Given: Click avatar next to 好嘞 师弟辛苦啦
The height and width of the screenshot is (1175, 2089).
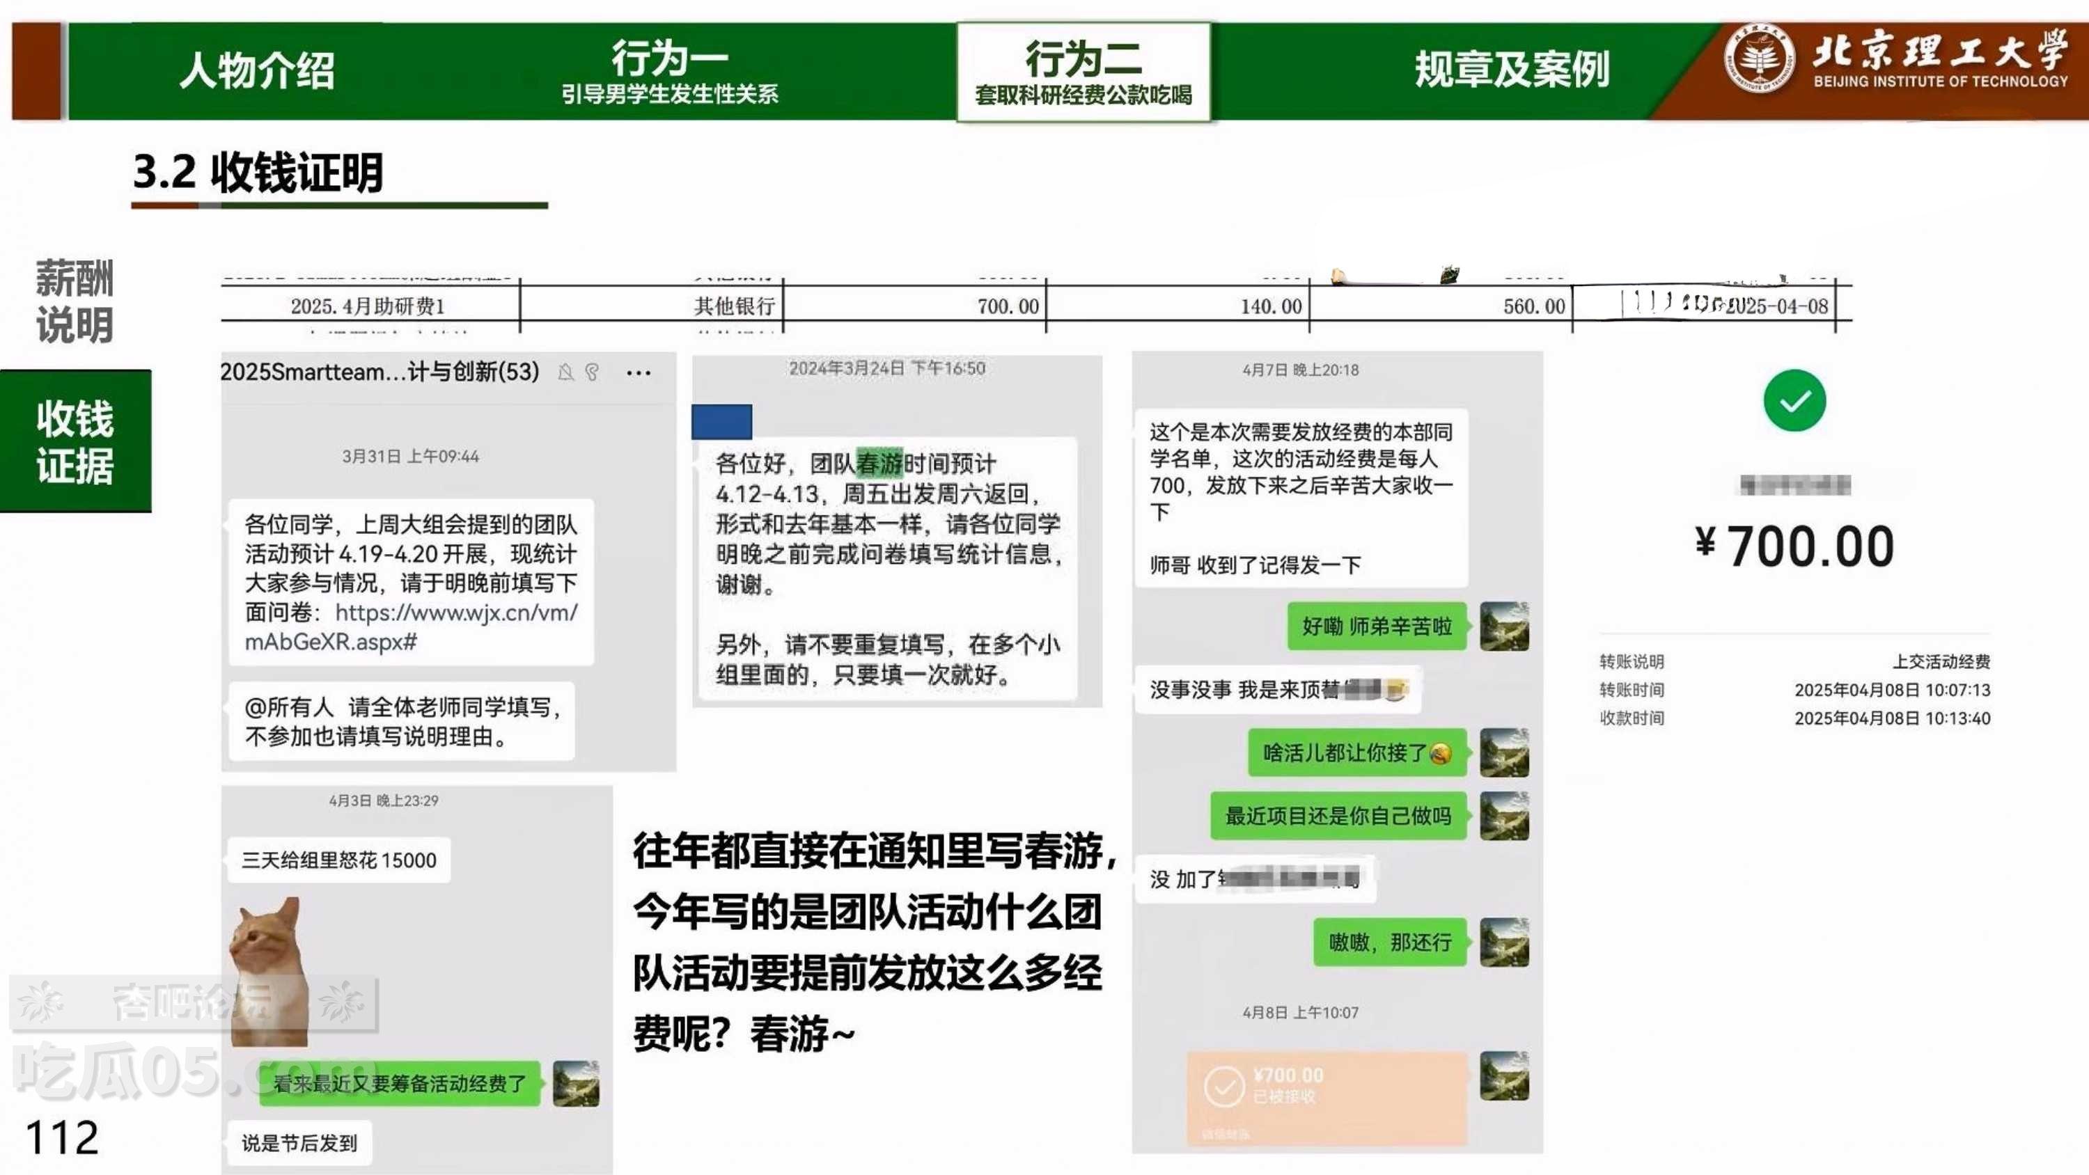Looking at the screenshot, I should click(1504, 626).
